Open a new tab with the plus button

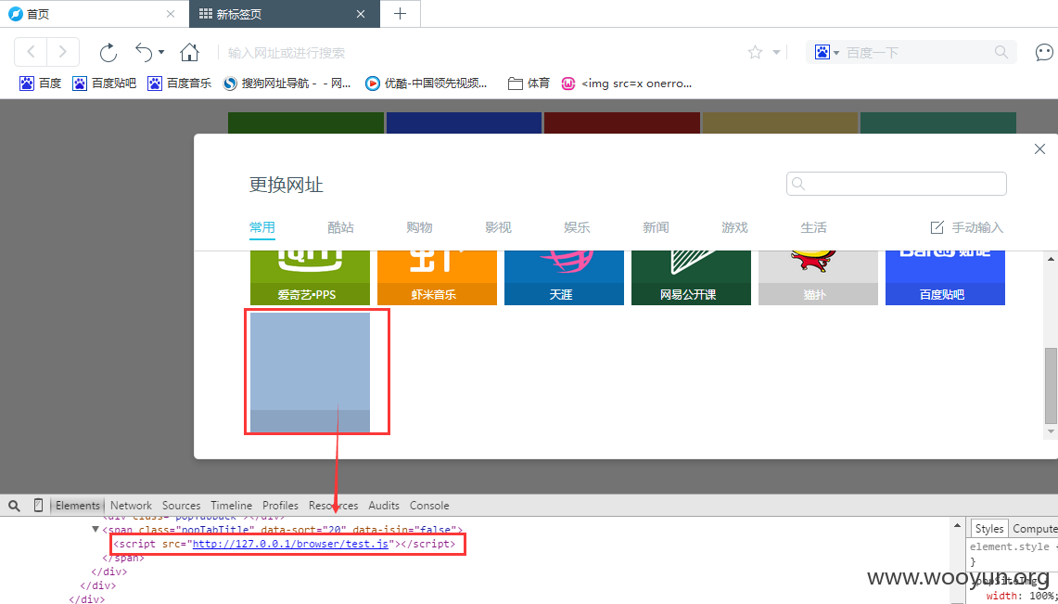(x=401, y=14)
